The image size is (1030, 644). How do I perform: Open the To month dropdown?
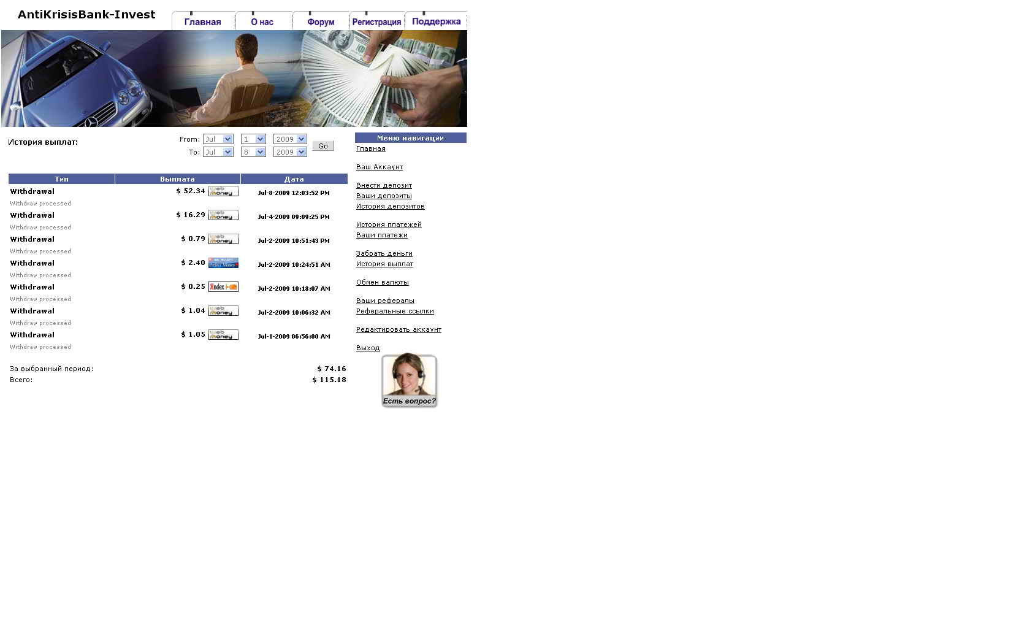[218, 152]
